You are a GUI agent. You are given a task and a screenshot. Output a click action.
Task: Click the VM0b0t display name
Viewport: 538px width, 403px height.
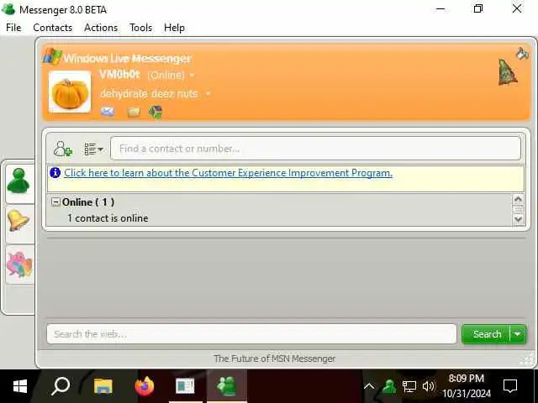tap(119, 75)
